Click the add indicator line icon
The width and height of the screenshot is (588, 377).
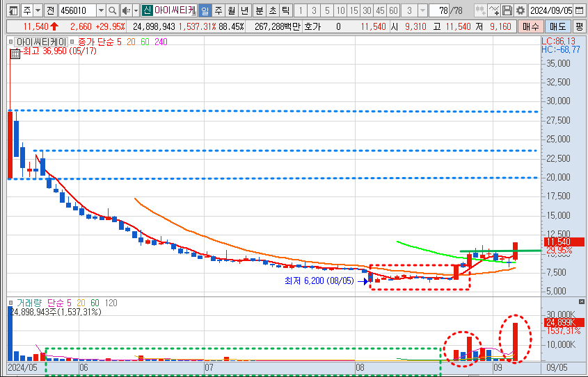click(x=494, y=10)
